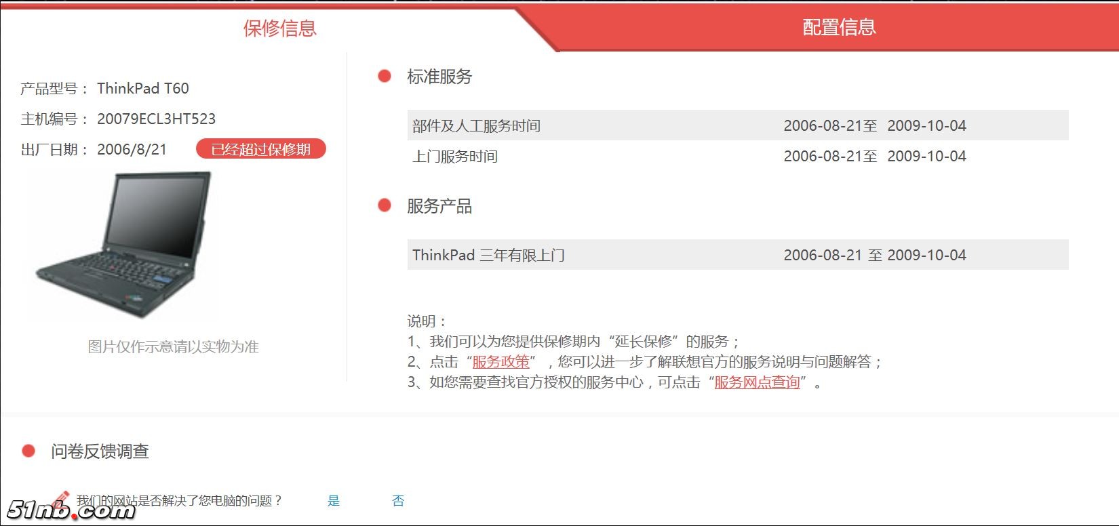Click the 图片仅作示意请以实物为准 caption
The height and width of the screenshot is (526, 1119).
tap(174, 347)
